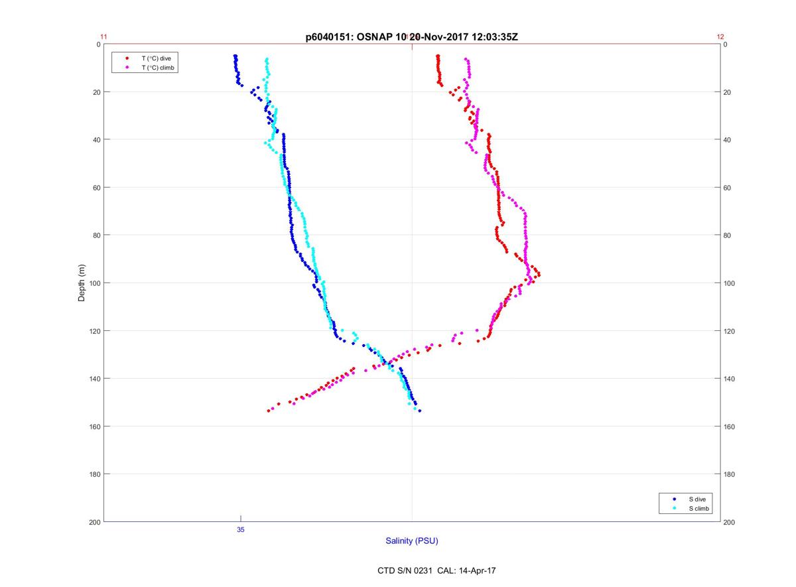Select the 'T (°C) climb' legend label
The width and height of the screenshot is (796, 587).
tap(157, 68)
